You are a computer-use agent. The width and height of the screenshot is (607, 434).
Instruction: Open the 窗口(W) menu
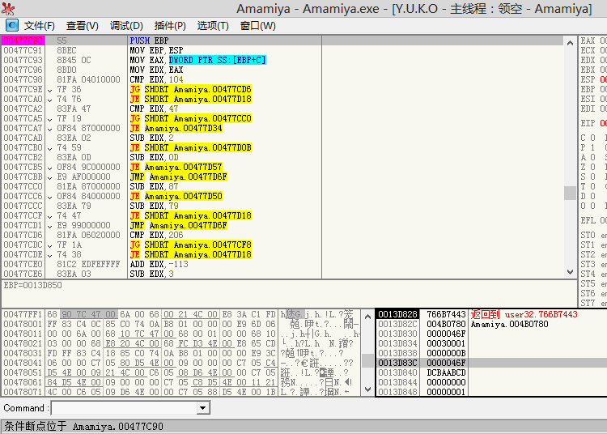point(257,26)
